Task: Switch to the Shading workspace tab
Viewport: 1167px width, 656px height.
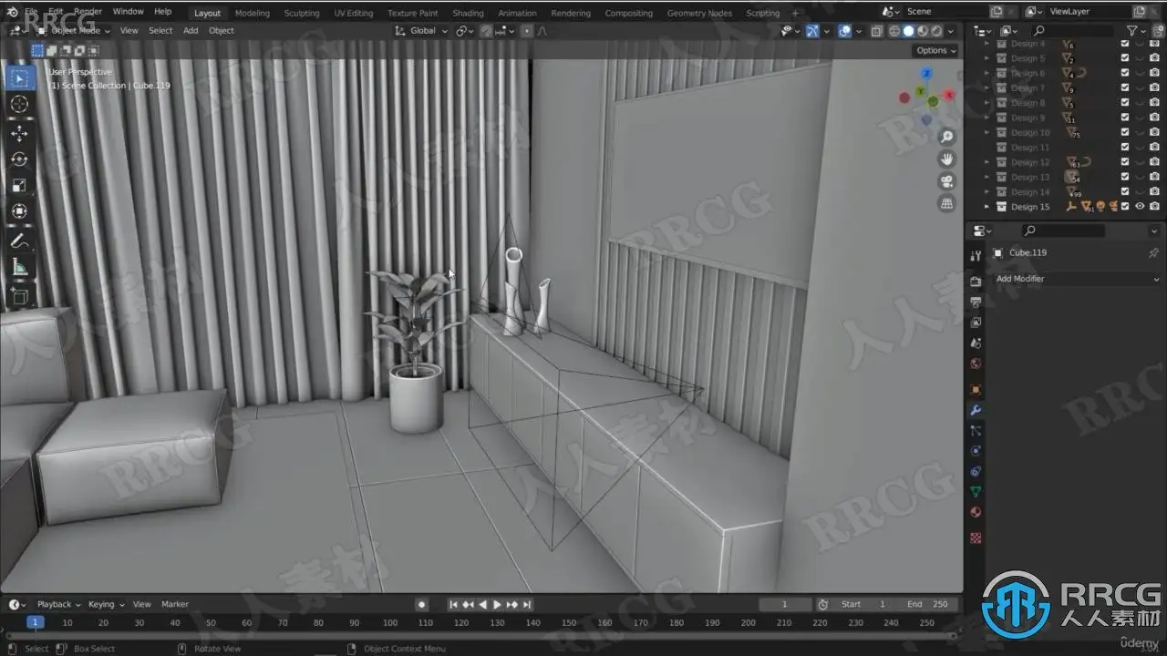Action: click(468, 13)
